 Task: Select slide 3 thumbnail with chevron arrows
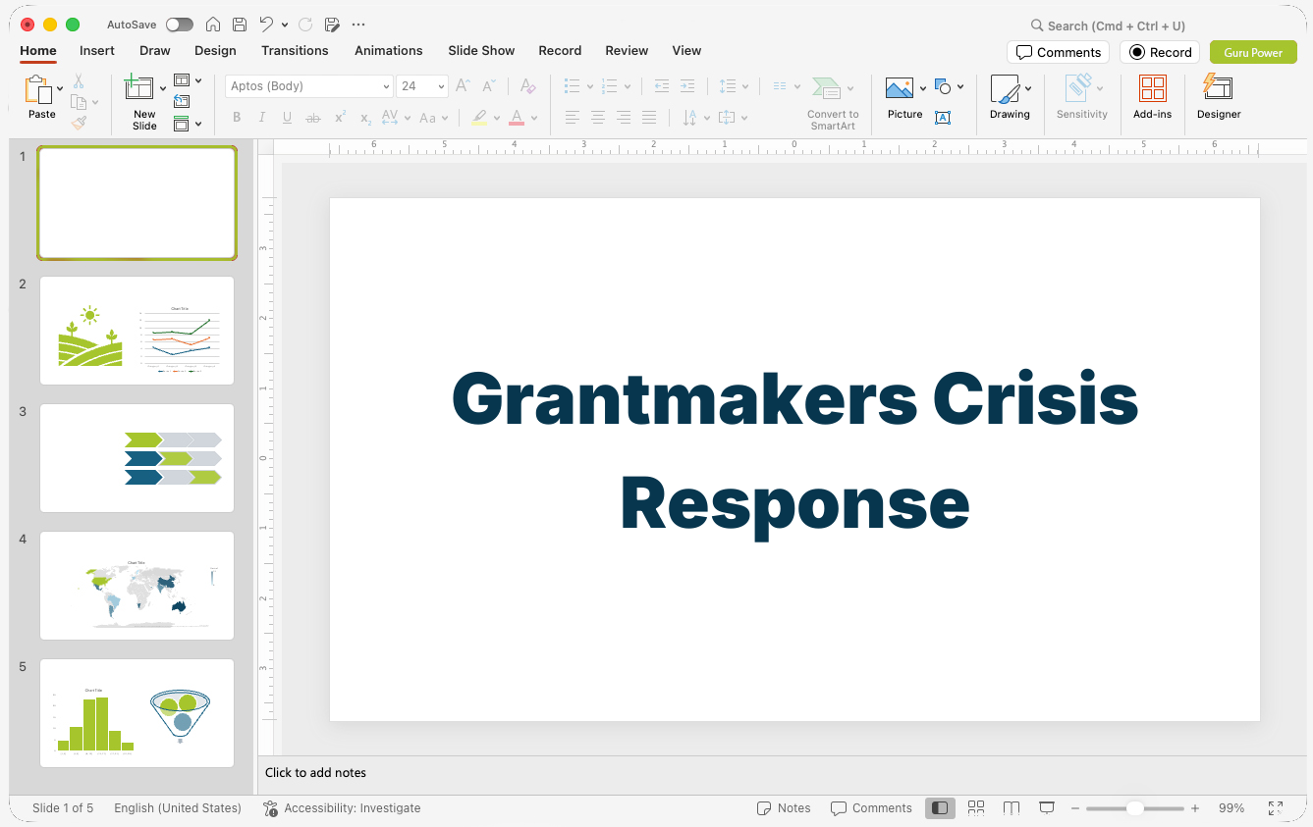point(137,458)
